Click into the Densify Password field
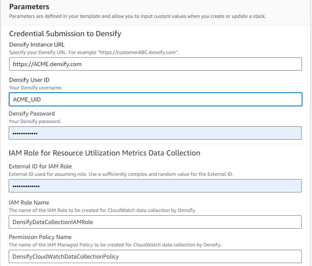312x266 pixels. tap(155, 133)
